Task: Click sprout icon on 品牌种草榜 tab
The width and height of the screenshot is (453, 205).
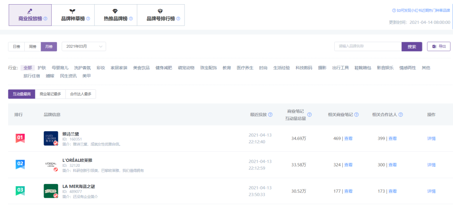Action: click(73, 11)
